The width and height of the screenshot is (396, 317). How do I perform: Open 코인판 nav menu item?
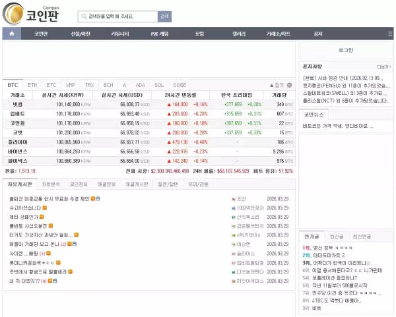coord(41,34)
